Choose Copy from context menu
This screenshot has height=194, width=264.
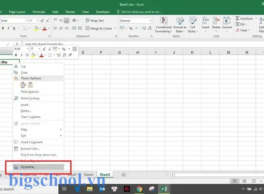pos(38,72)
